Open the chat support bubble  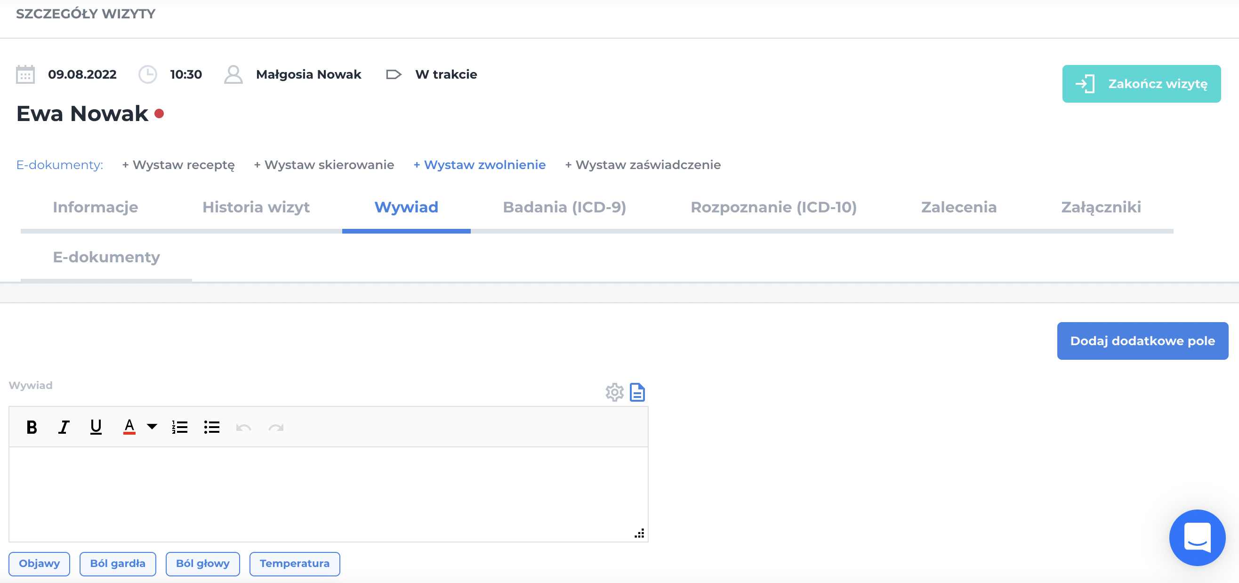[1197, 538]
